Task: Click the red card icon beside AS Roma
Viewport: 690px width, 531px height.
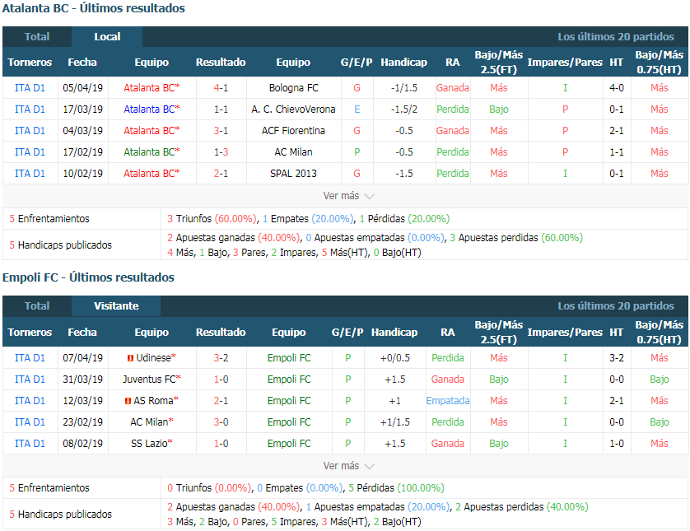Action: (128, 401)
